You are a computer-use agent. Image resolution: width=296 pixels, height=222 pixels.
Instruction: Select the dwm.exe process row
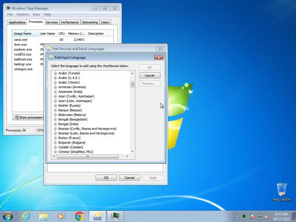[x=28, y=45]
